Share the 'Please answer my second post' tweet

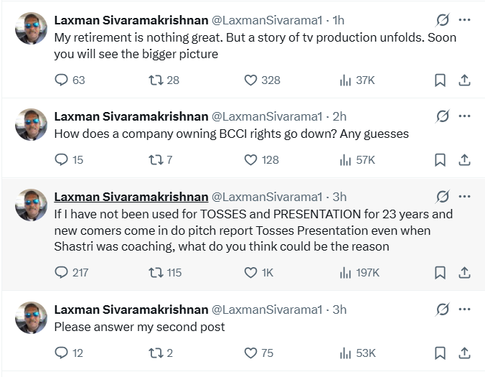[464, 353]
